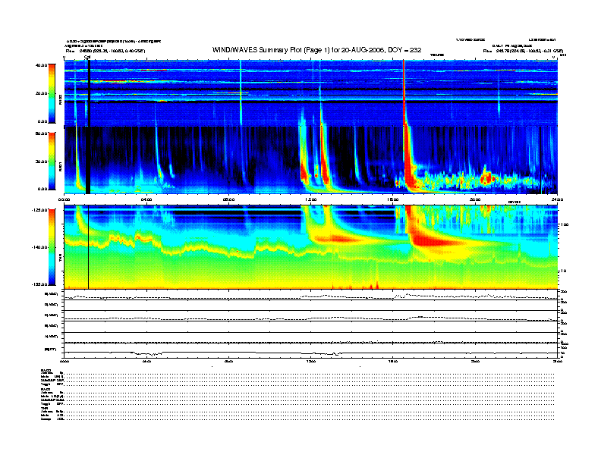The image size is (601, 464).
Task: Click the -155.00 tick on TNR color scale
Action: (x=39, y=284)
